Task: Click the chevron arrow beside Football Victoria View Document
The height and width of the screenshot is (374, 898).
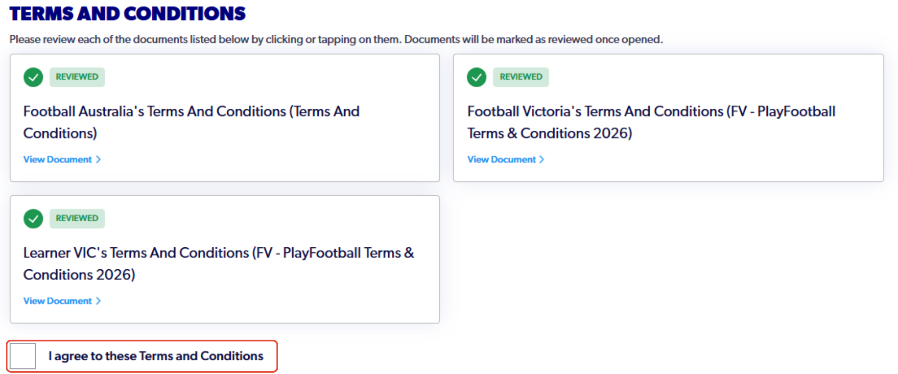Action: [542, 159]
